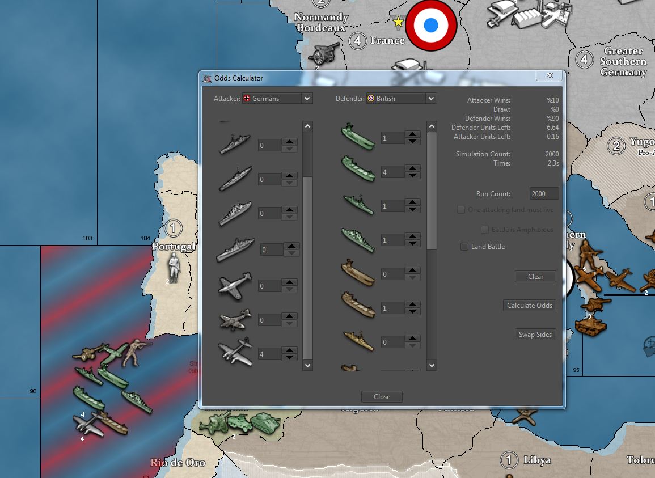Select the brown transport ship icon with count 1

coord(358,304)
